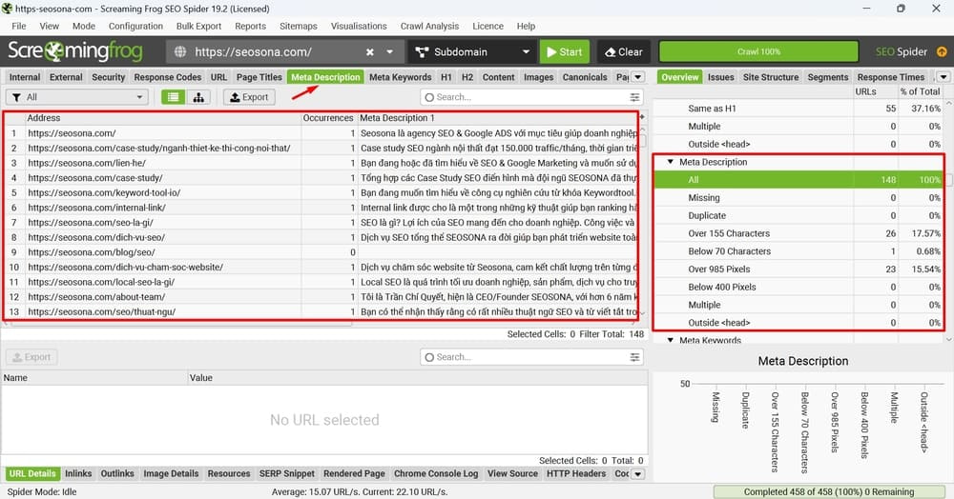Viewport: 954px width, 499px height.
Task: Switch to tree view icon
Action: coord(198,97)
